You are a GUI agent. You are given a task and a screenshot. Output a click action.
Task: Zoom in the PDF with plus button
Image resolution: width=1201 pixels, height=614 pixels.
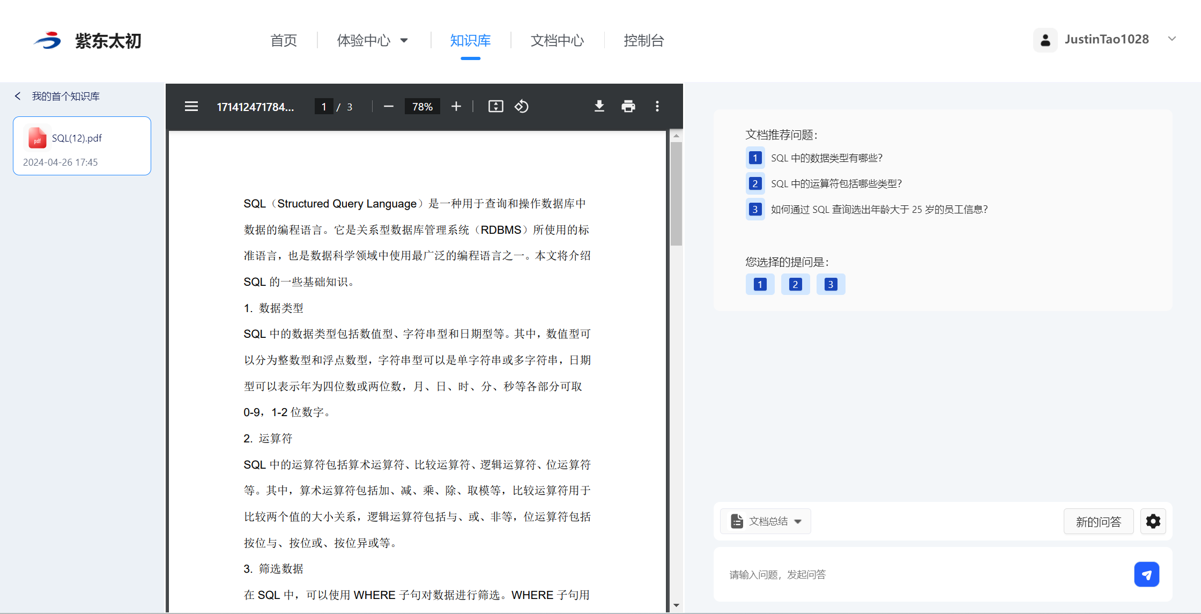456,107
